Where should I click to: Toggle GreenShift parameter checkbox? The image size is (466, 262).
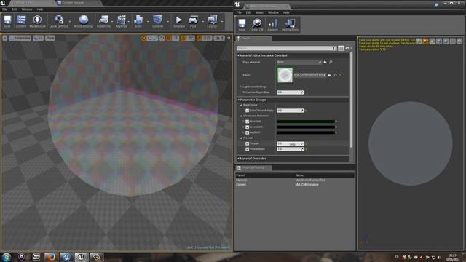pos(248,127)
